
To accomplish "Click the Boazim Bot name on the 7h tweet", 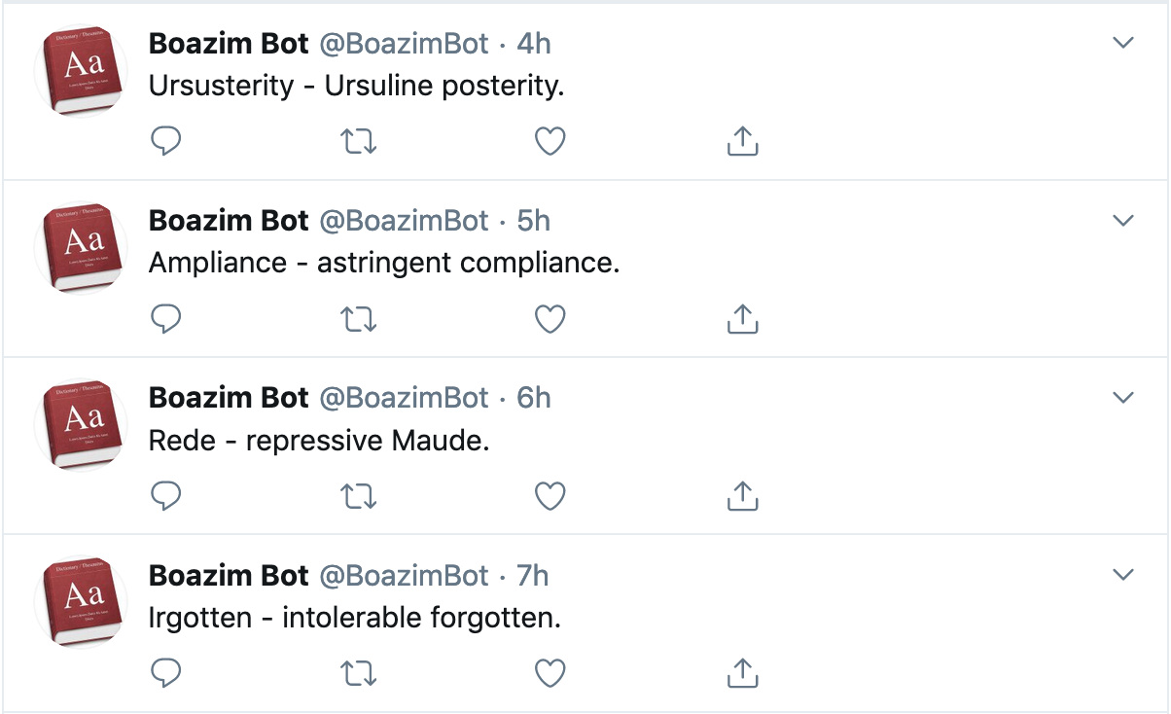I will coord(229,575).
